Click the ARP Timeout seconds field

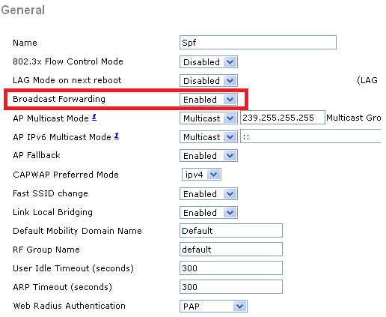click(x=231, y=287)
